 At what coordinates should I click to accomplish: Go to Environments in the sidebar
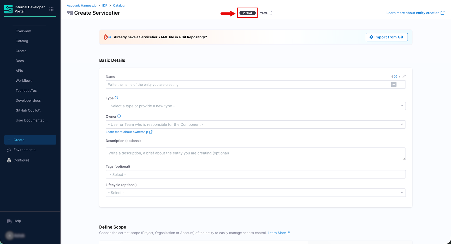coord(24,150)
